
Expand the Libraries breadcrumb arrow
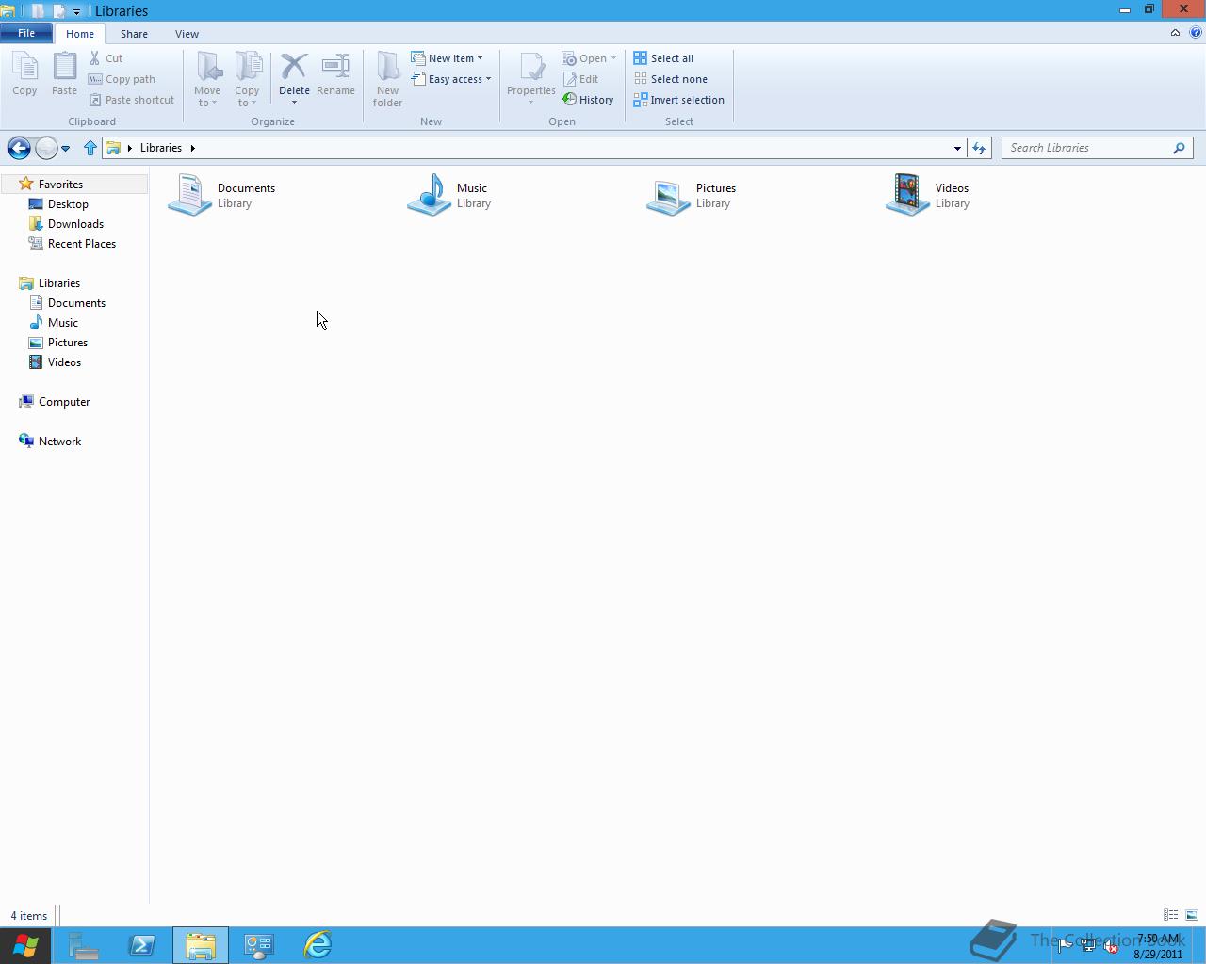[192, 148]
